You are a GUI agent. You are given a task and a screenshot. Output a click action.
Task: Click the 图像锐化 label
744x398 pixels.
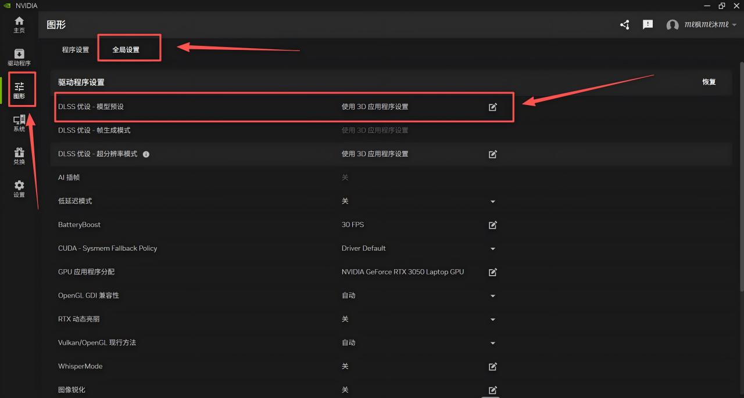coord(71,390)
